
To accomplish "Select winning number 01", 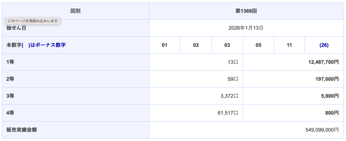I will pos(165,45).
